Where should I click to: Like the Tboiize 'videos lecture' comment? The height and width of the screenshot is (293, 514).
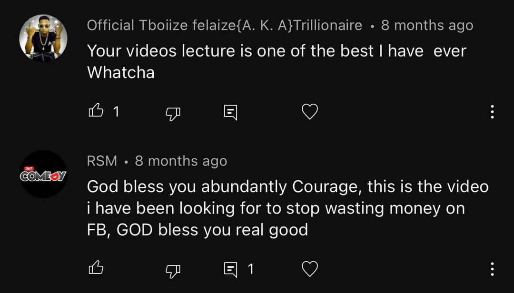click(x=96, y=111)
